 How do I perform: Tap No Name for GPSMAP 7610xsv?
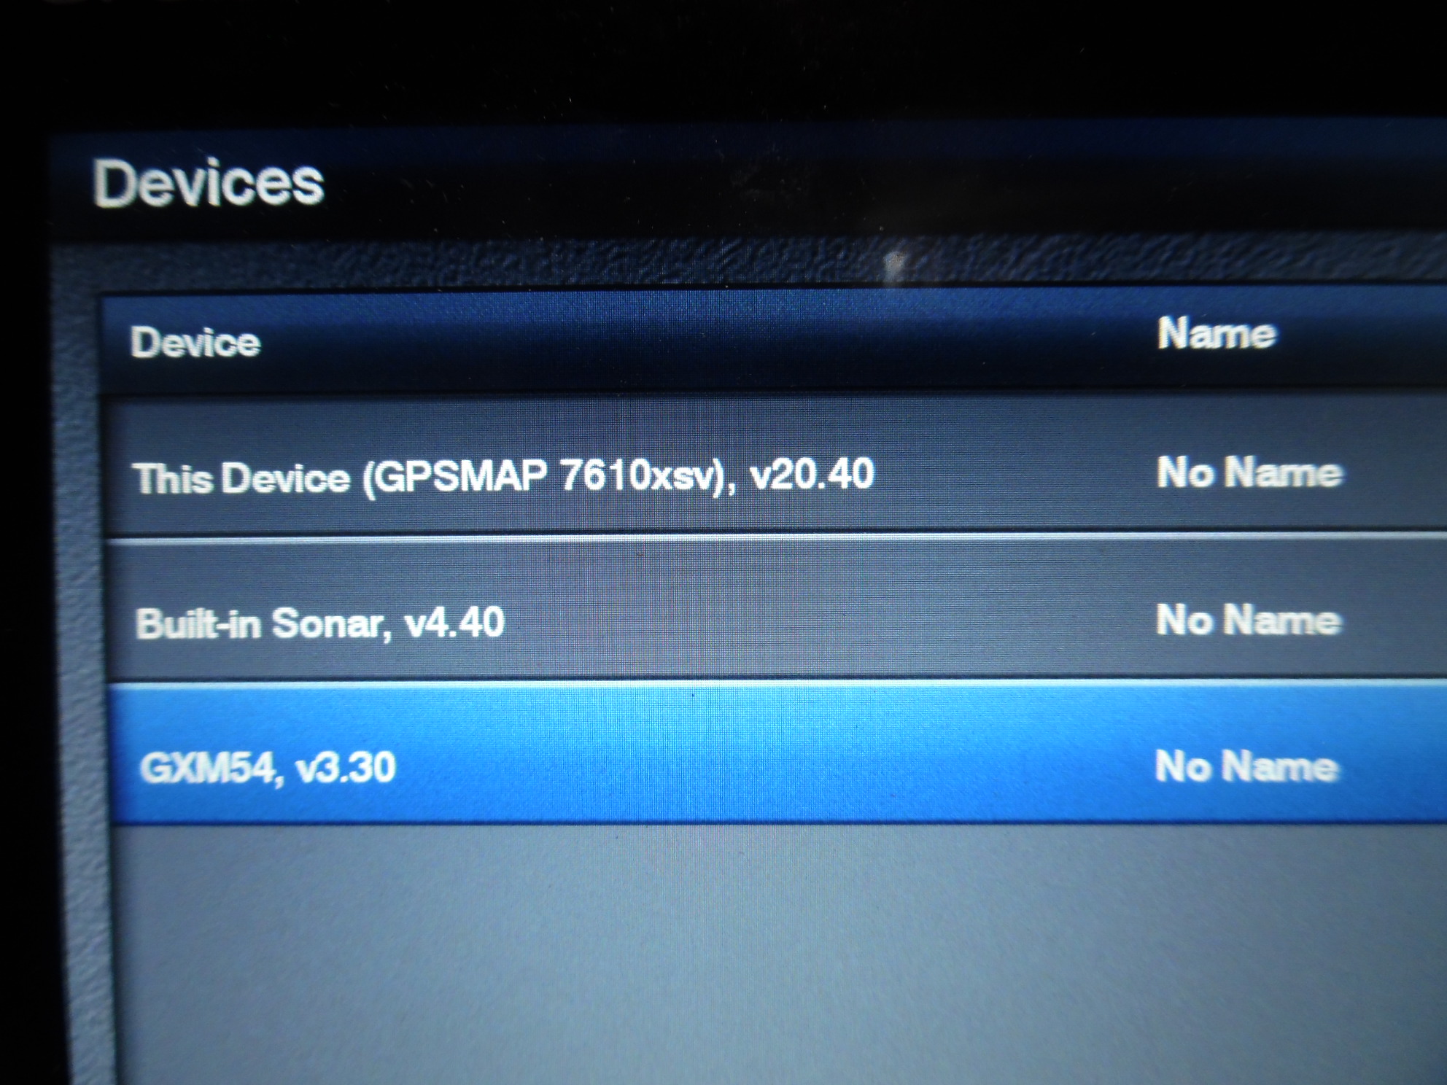click(1250, 472)
